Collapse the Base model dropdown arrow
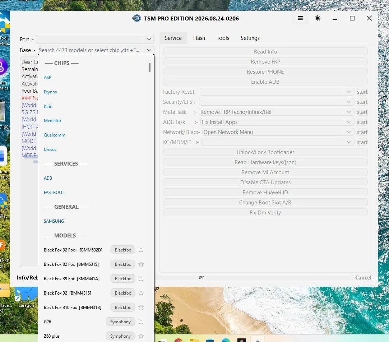 tap(149, 50)
